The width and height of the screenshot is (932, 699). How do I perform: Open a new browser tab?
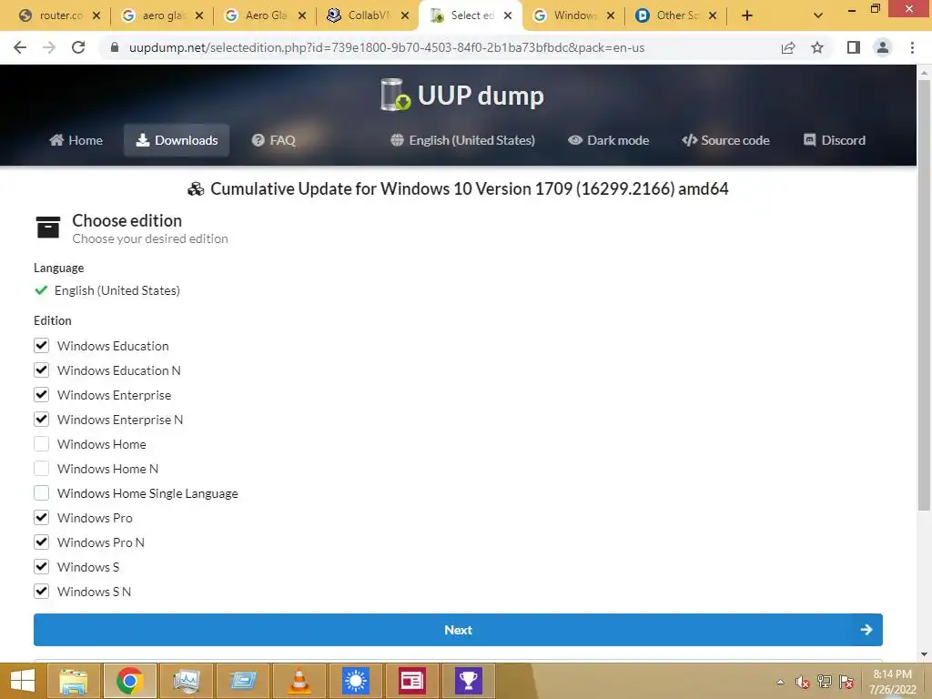coord(747,15)
